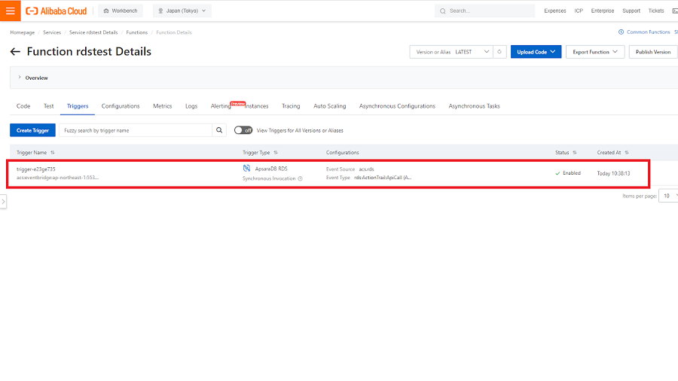Image resolution: width=678 pixels, height=381 pixels.
Task: Open Service rdstest Details breadcrumb
Action: (93, 32)
